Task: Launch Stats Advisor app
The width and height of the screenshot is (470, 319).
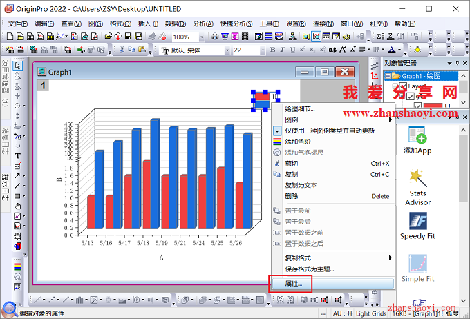Action: tap(418, 188)
